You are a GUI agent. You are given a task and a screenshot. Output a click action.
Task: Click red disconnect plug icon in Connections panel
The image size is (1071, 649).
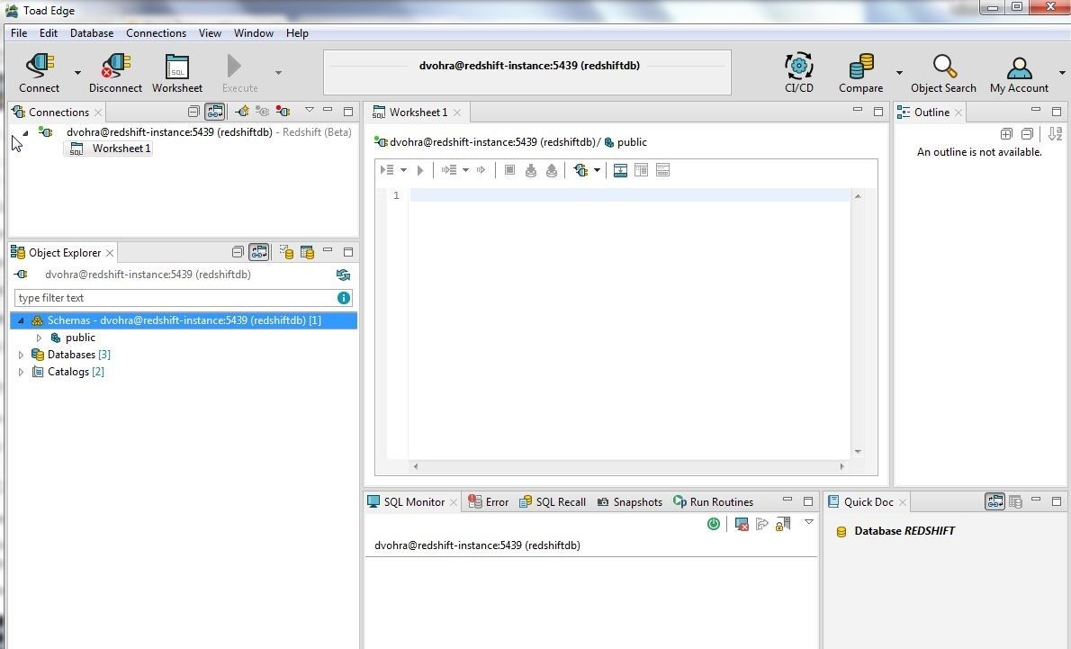(x=283, y=111)
